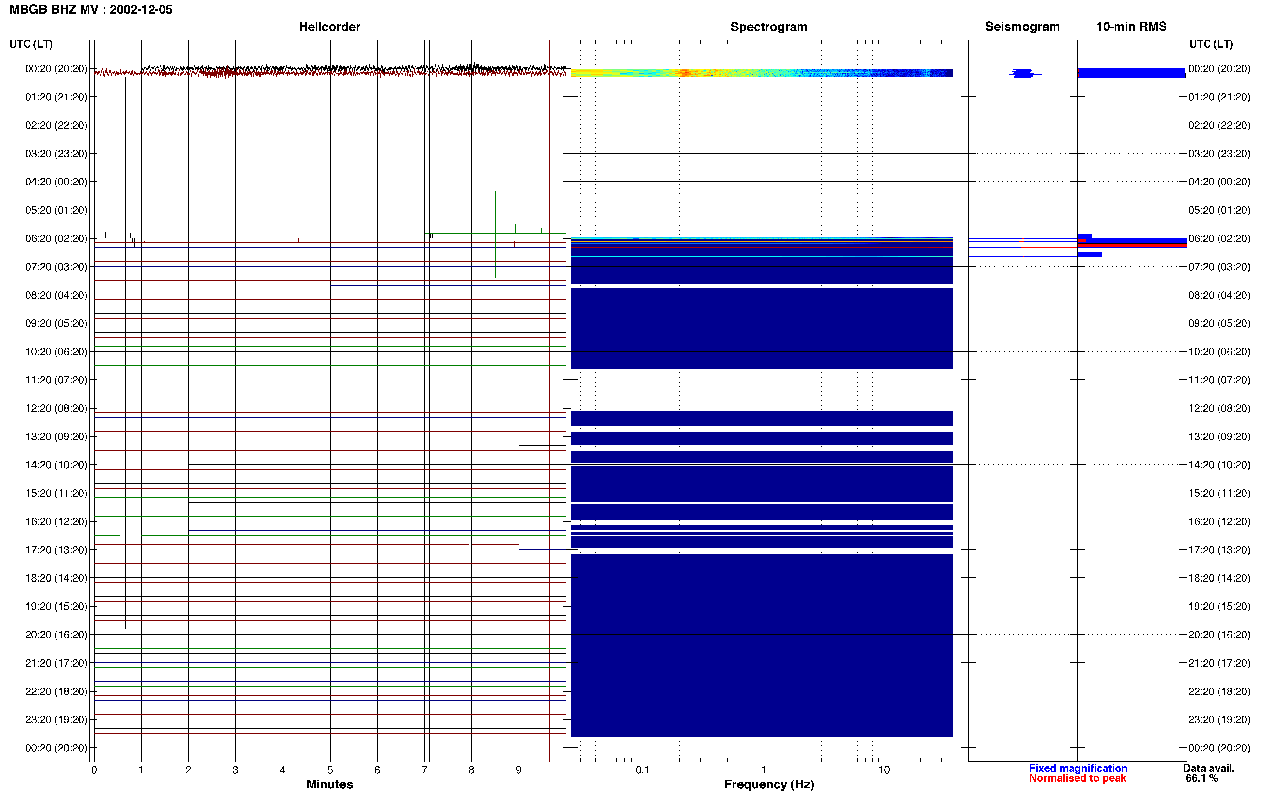Select the "Spectrogram" panel heading
This screenshot has width=1283, height=802.
768,27
